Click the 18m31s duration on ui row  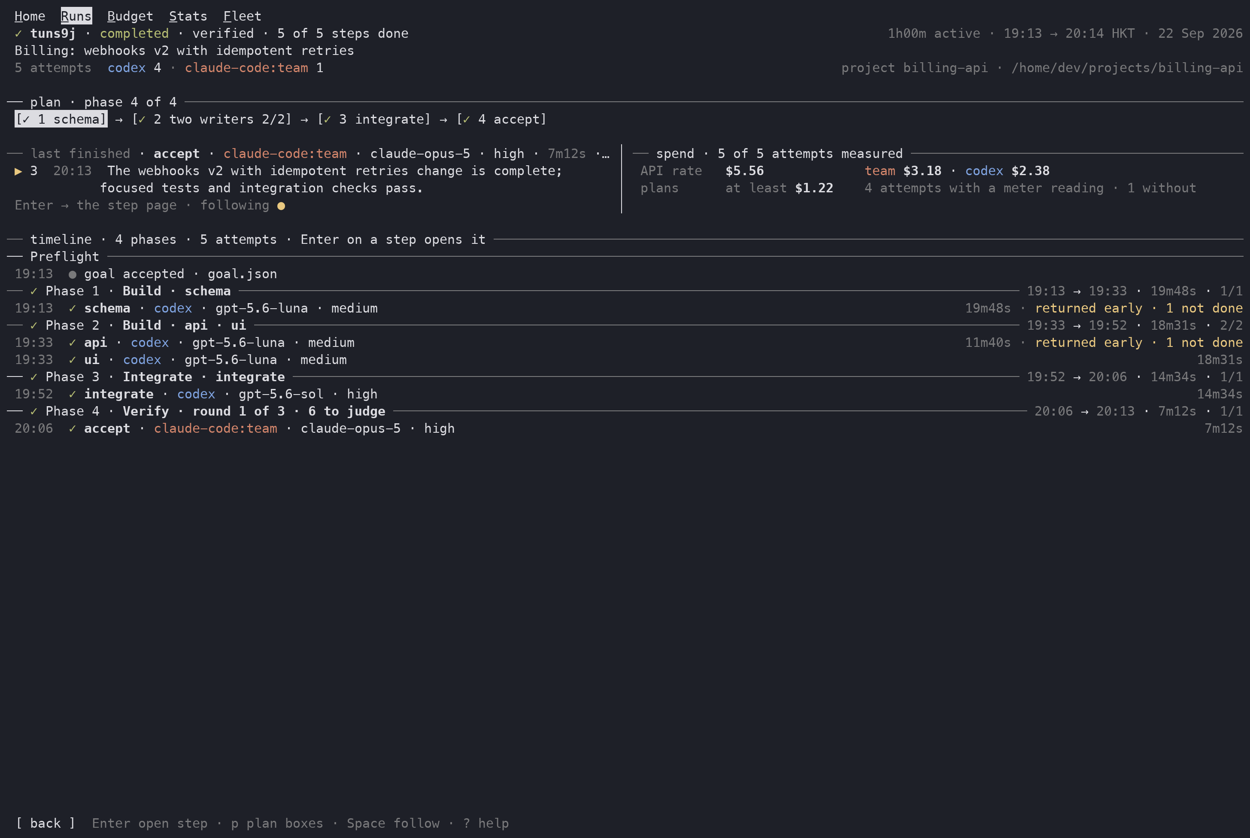[x=1220, y=360]
